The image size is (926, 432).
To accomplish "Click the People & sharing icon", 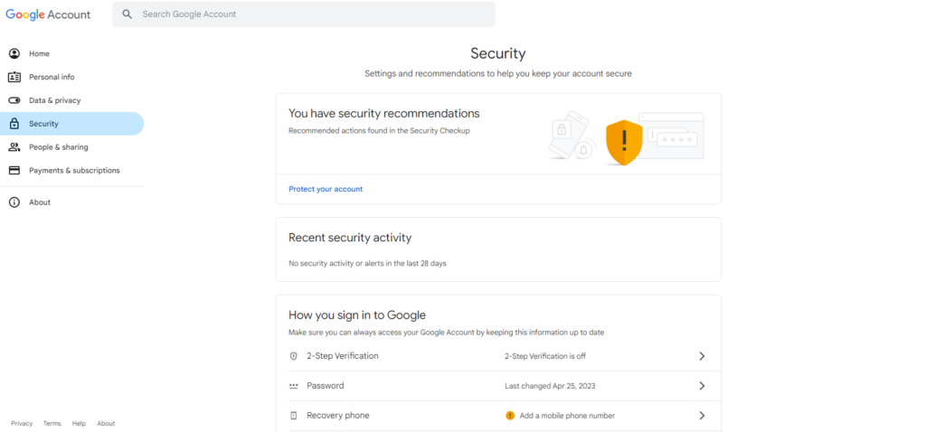I will point(14,147).
